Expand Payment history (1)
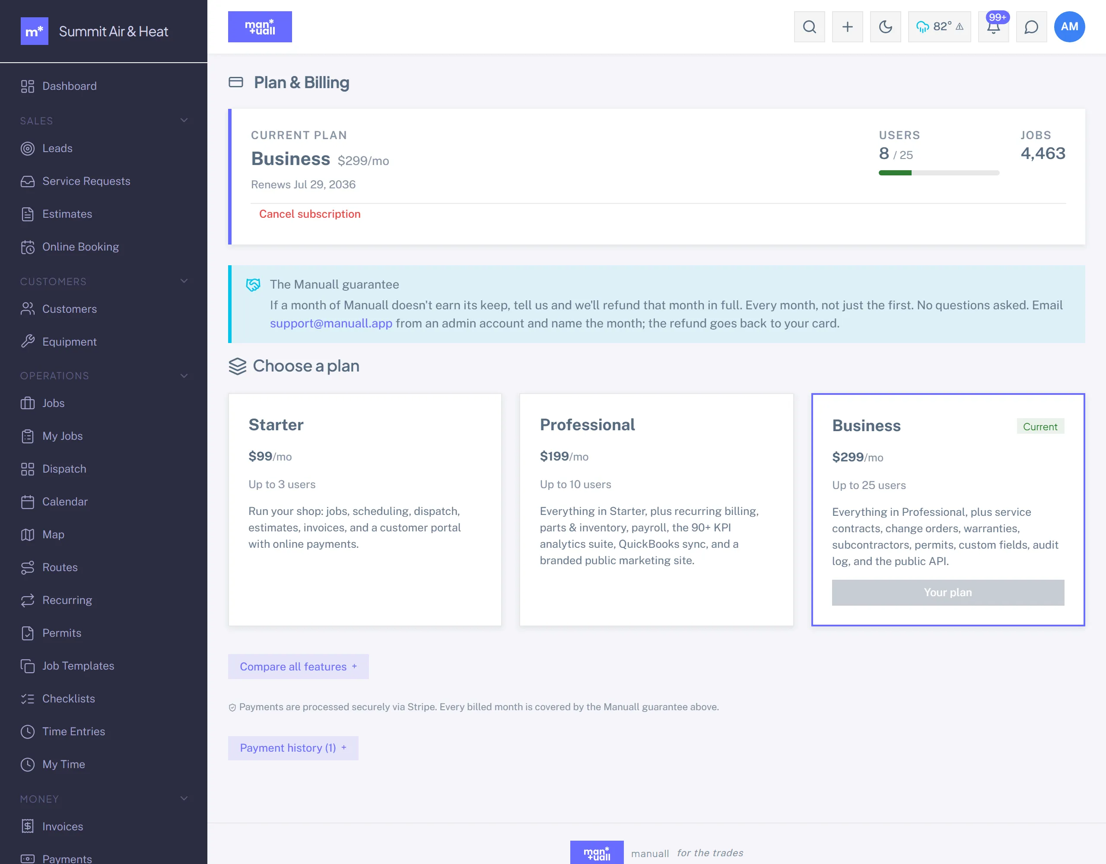1106x864 pixels. coord(293,748)
